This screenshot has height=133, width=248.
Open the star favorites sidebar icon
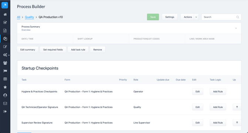pos(5,87)
